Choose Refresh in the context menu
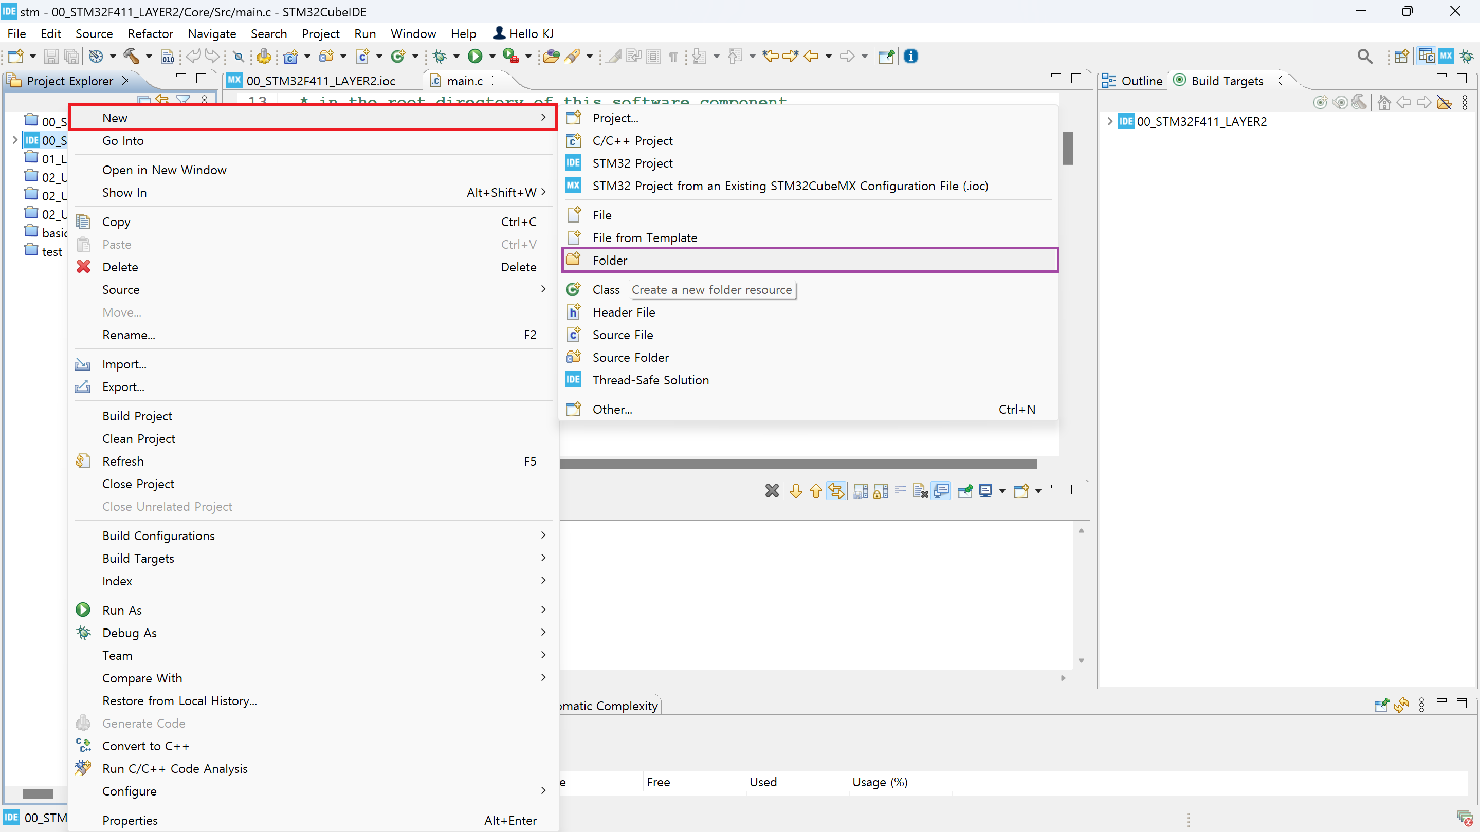This screenshot has width=1480, height=832. pyautogui.click(x=123, y=461)
